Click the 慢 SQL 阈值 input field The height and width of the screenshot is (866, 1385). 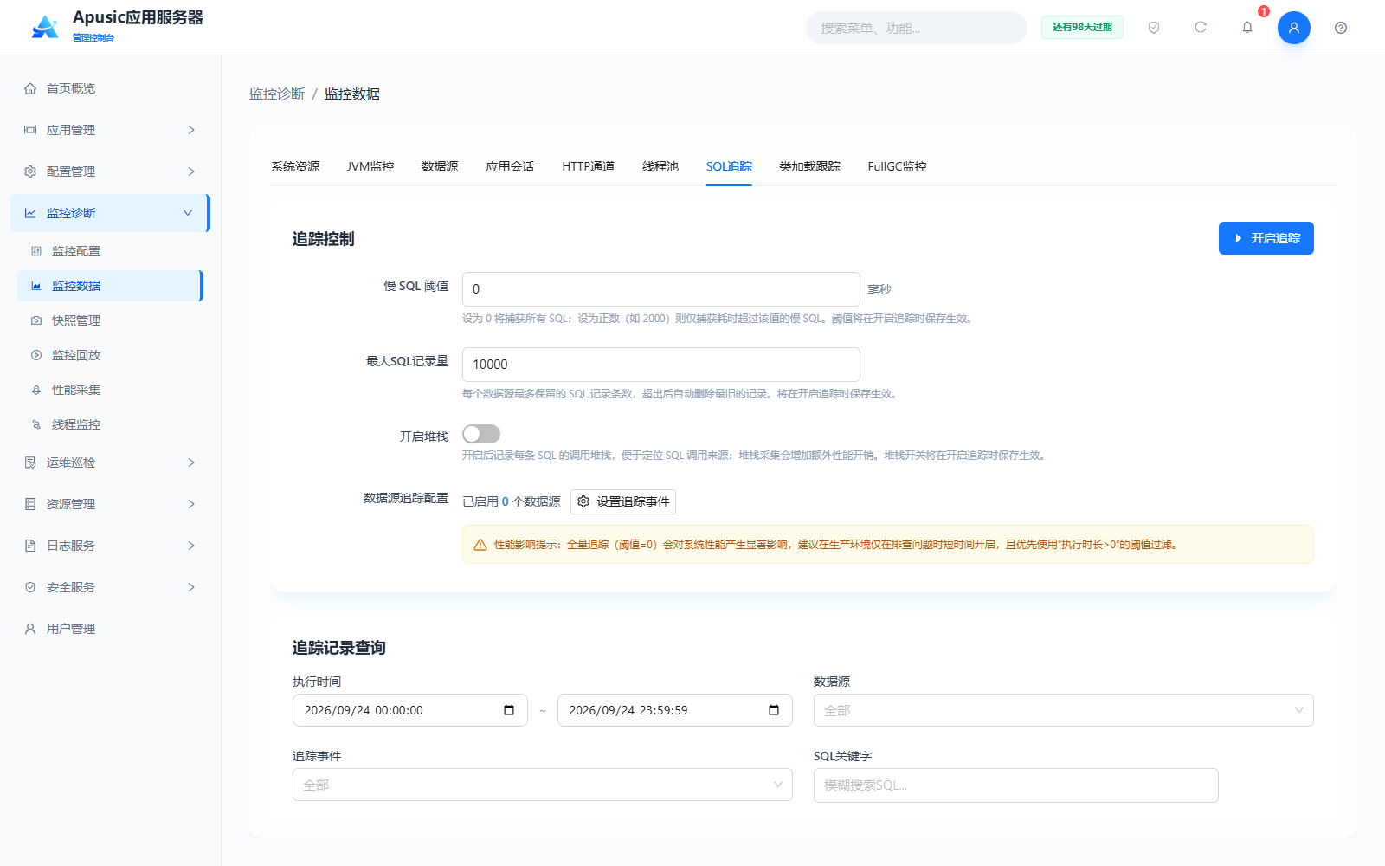point(660,289)
